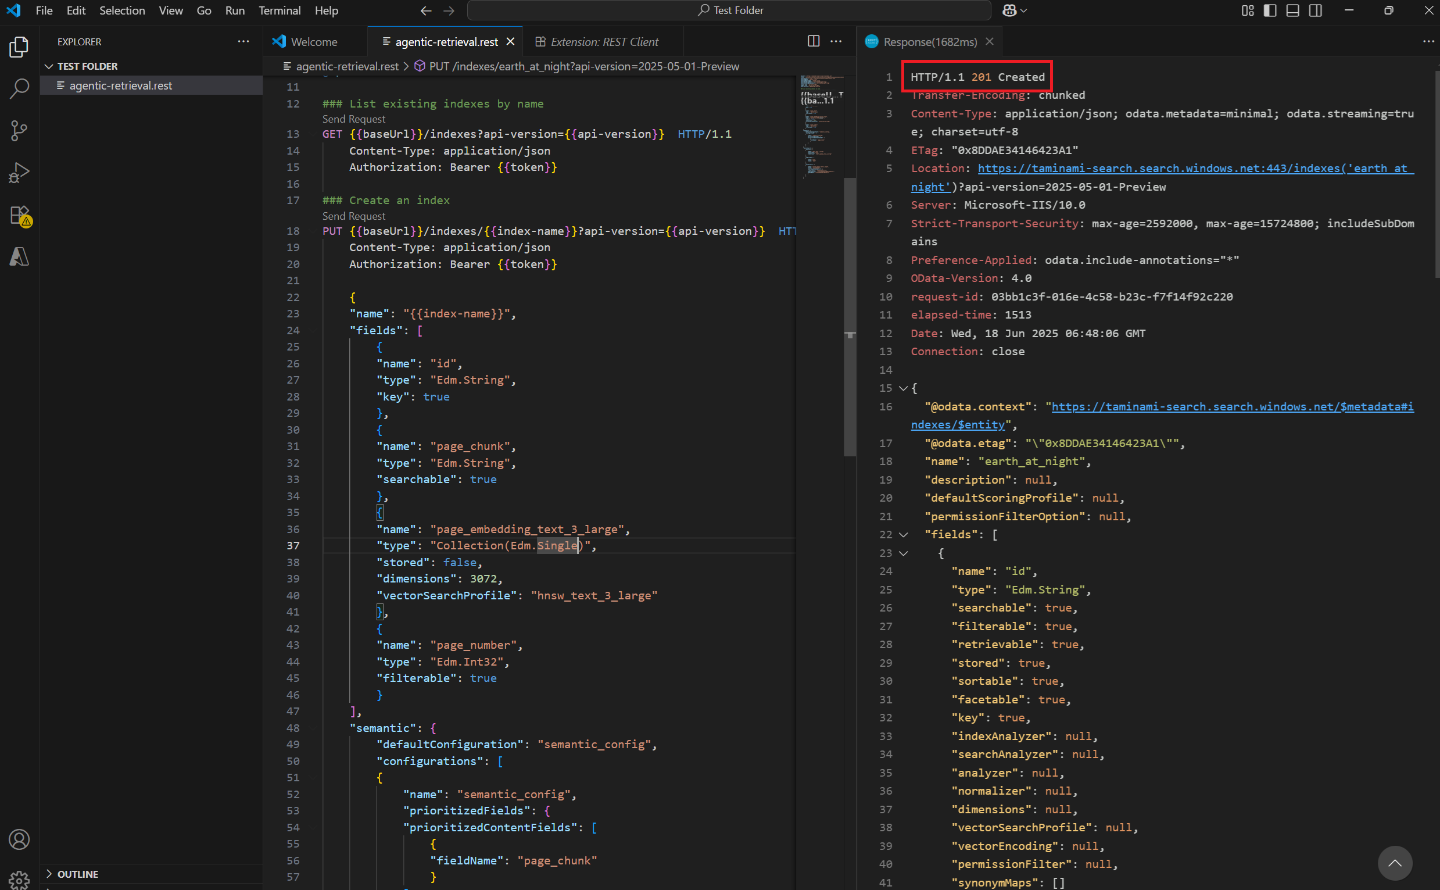Viewport: 1440px width, 890px height.
Task: Open editor More Actions ellipsis
Action: (x=836, y=41)
